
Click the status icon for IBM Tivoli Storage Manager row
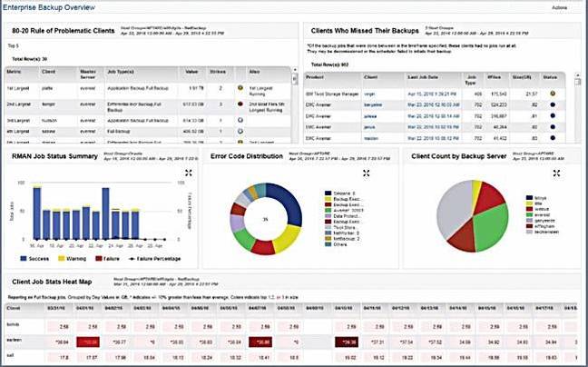point(553,94)
